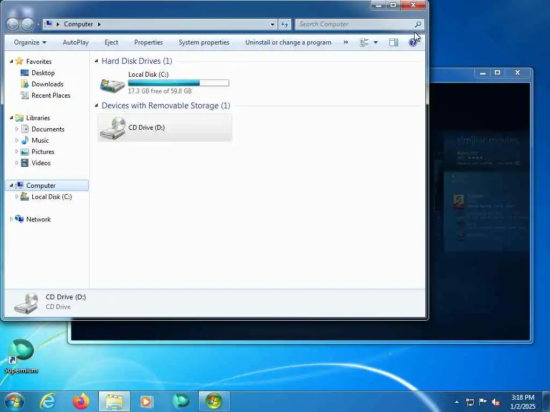The width and height of the screenshot is (550, 412).
Task: Collapse the Favorites group
Action: click(x=11, y=61)
